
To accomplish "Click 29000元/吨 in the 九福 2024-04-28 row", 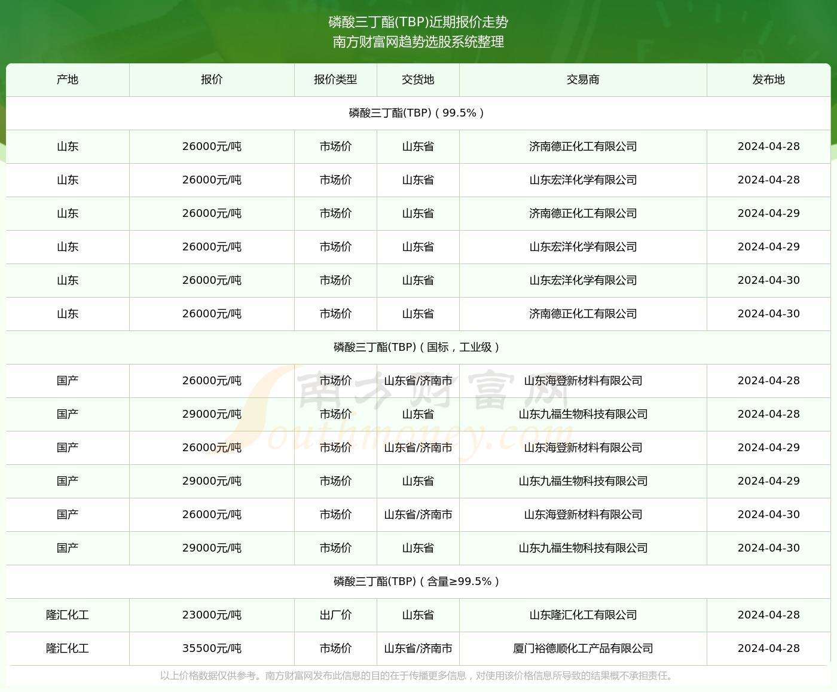I will 212,414.
